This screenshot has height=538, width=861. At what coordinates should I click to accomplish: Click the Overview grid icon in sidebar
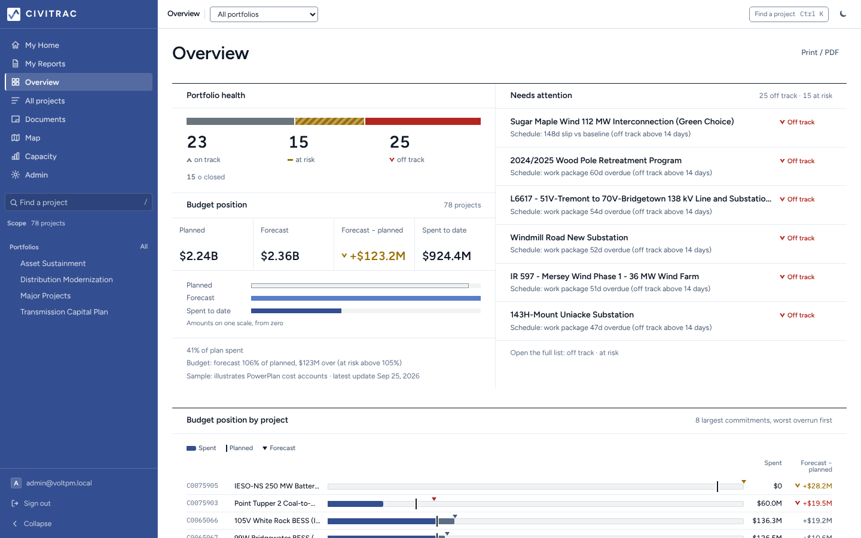tap(16, 82)
